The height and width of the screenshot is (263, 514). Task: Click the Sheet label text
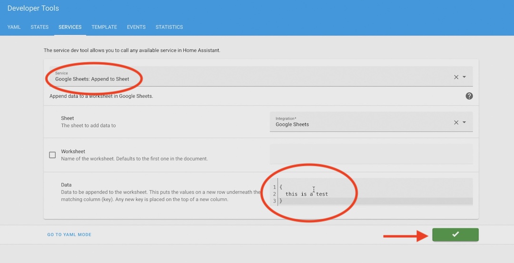click(x=68, y=118)
